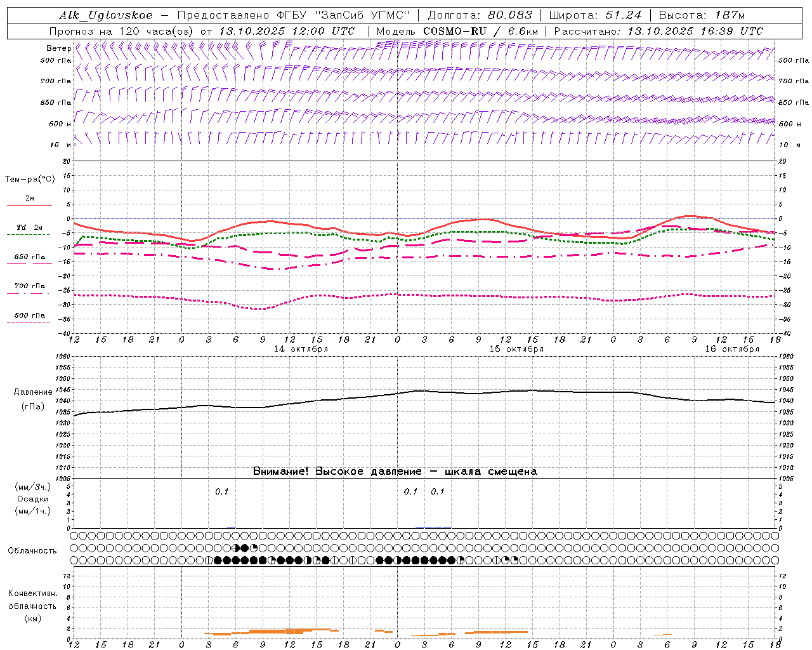Click the pink dash-dot swatch under legend '700 гПа'

(x=28, y=293)
